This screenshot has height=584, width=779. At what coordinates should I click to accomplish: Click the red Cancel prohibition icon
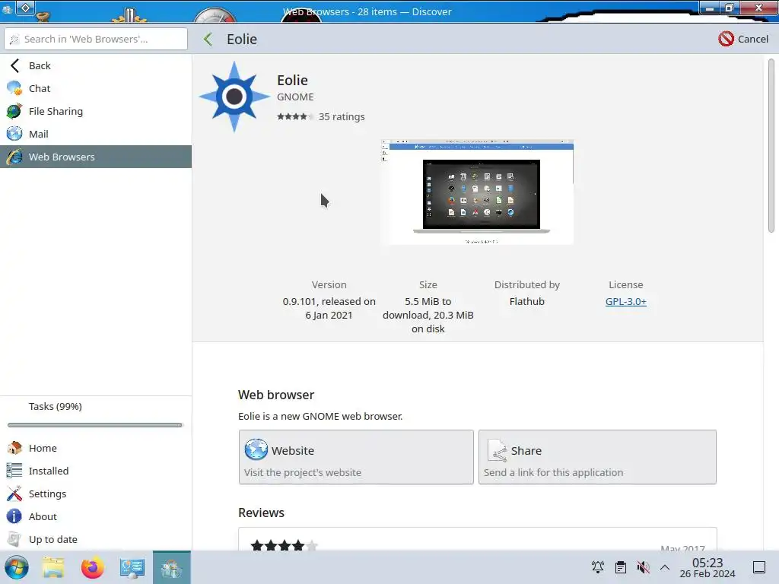pos(726,39)
